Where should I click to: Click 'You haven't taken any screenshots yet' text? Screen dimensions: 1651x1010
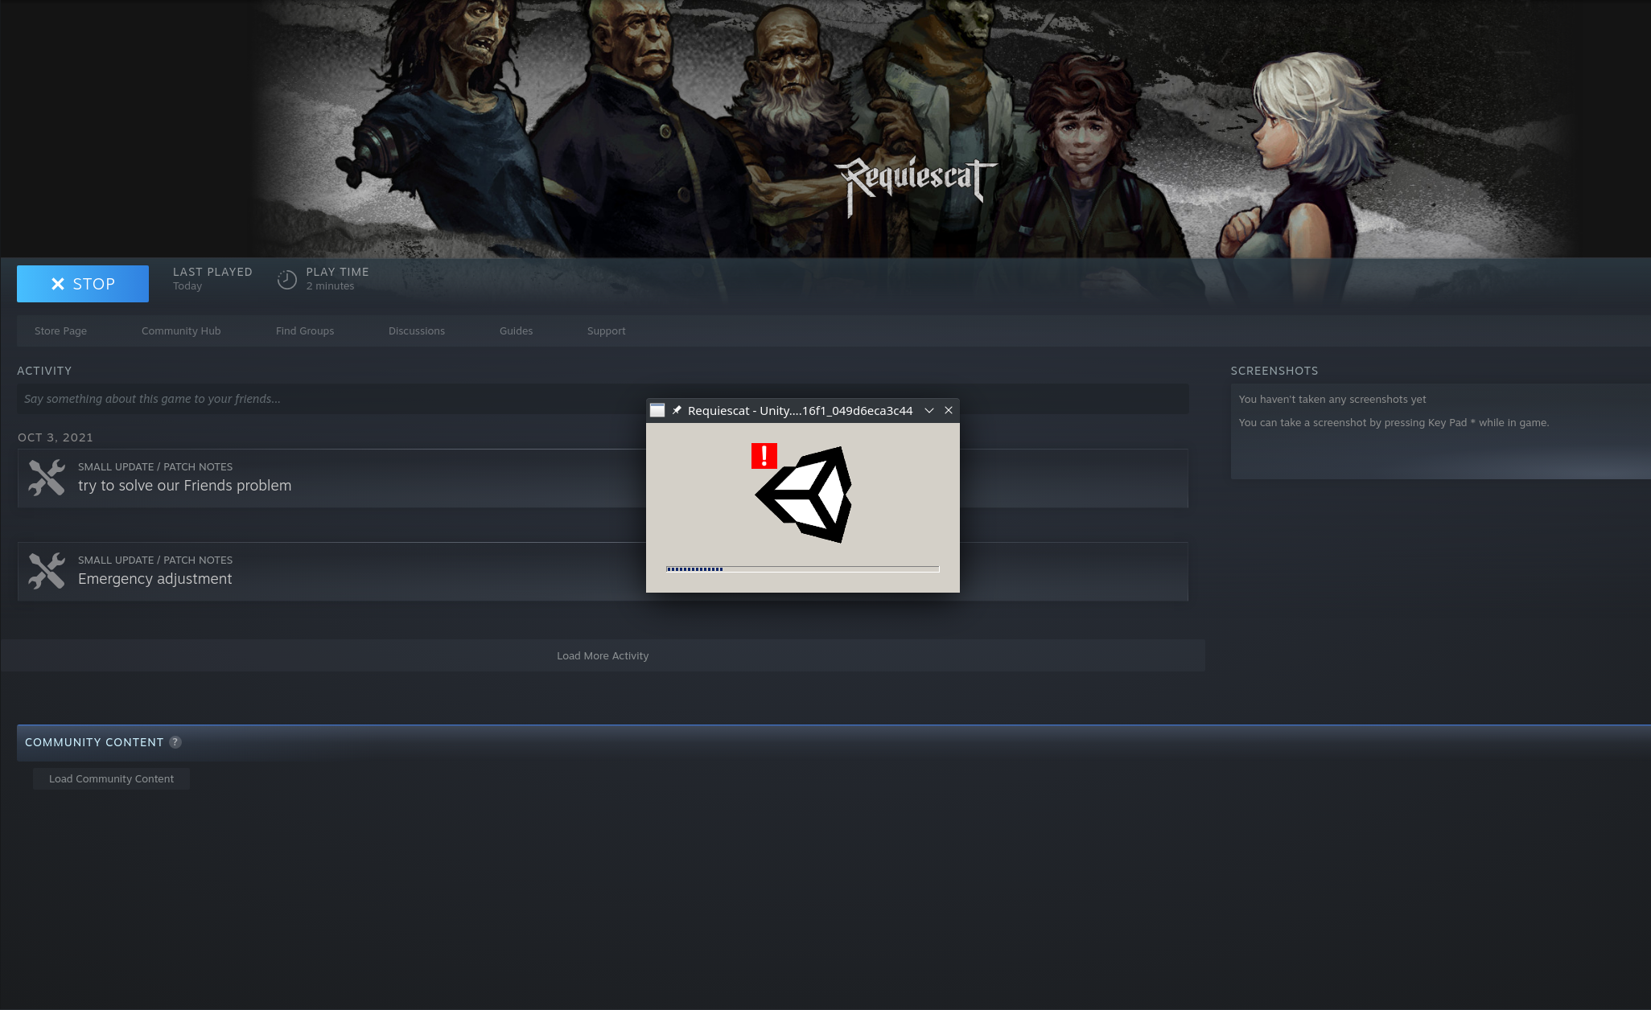point(1332,400)
